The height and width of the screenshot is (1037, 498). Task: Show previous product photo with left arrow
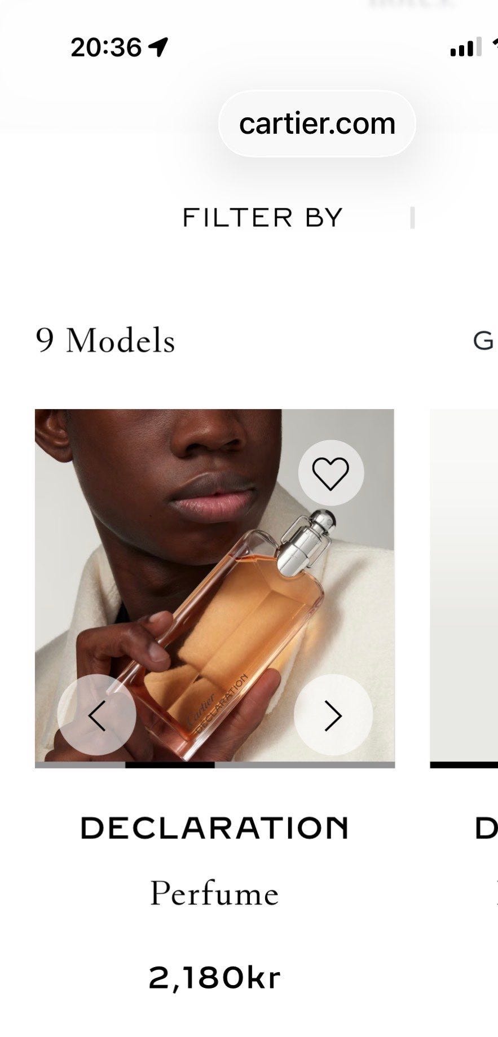[97, 715]
